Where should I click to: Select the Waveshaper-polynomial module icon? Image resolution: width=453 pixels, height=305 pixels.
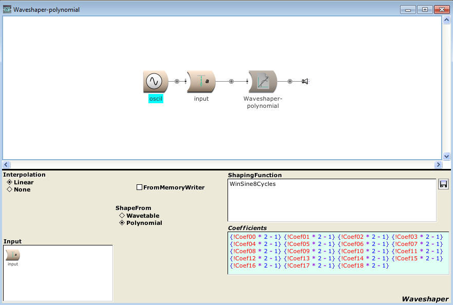(x=262, y=82)
